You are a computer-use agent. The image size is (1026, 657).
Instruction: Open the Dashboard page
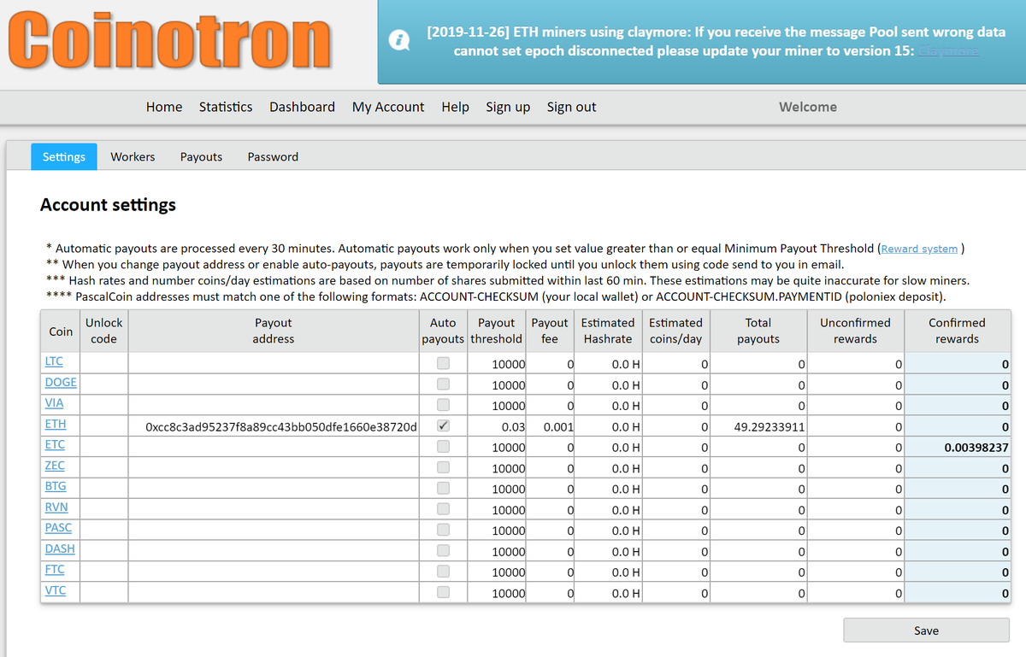click(302, 107)
